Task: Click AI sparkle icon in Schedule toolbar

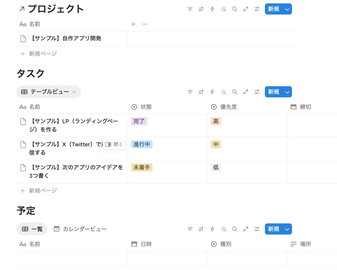Action: (223, 229)
